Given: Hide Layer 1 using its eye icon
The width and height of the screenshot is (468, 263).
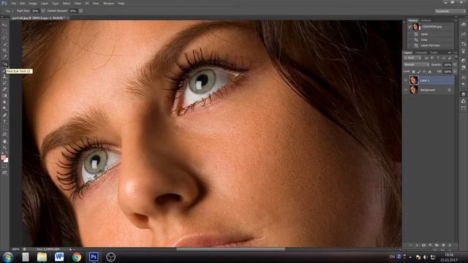Looking at the screenshot, I should (x=406, y=80).
